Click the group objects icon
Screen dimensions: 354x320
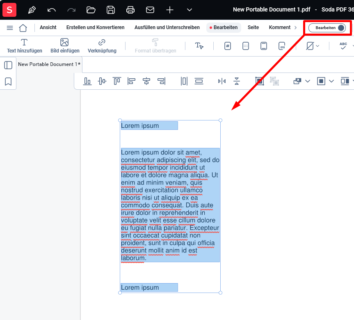click(260, 81)
